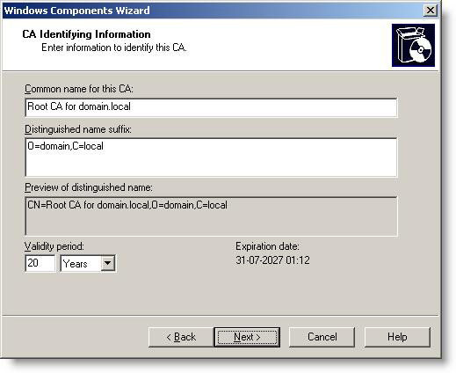
Task: Click the Common name for this CA field
Action: click(211, 107)
